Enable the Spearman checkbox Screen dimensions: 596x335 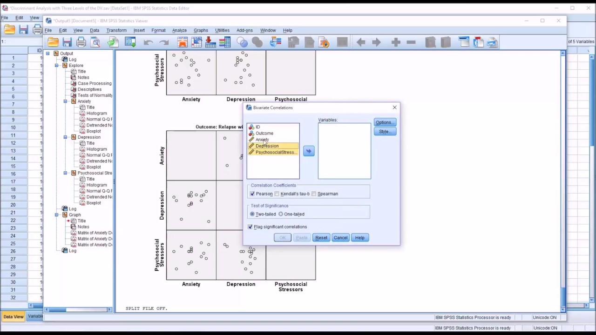[x=314, y=194]
